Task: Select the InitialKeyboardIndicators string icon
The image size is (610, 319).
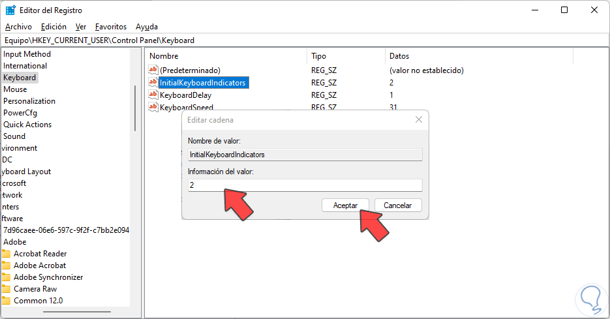Action: click(x=153, y=82)
